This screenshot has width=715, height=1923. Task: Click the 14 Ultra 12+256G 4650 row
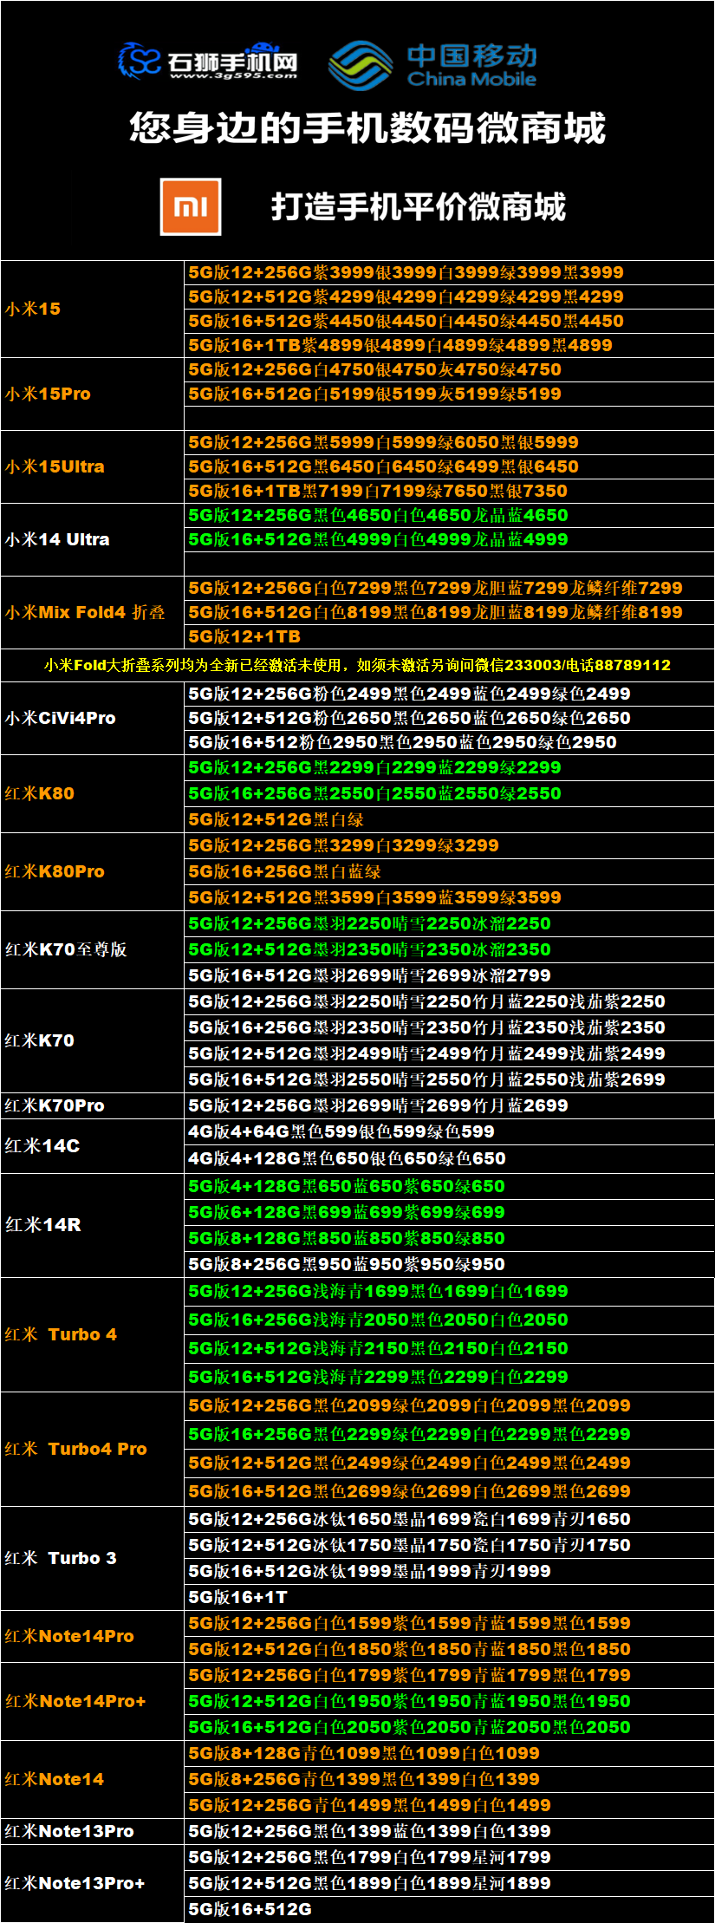tap(449, 515)
